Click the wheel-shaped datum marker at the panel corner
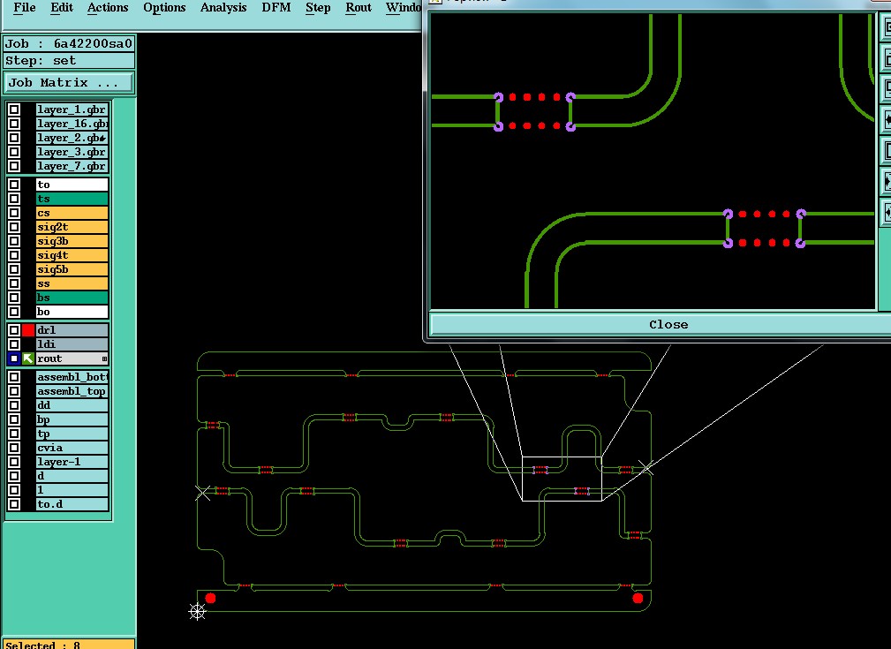Screen dimensions: 891x649 click(197, 612)
